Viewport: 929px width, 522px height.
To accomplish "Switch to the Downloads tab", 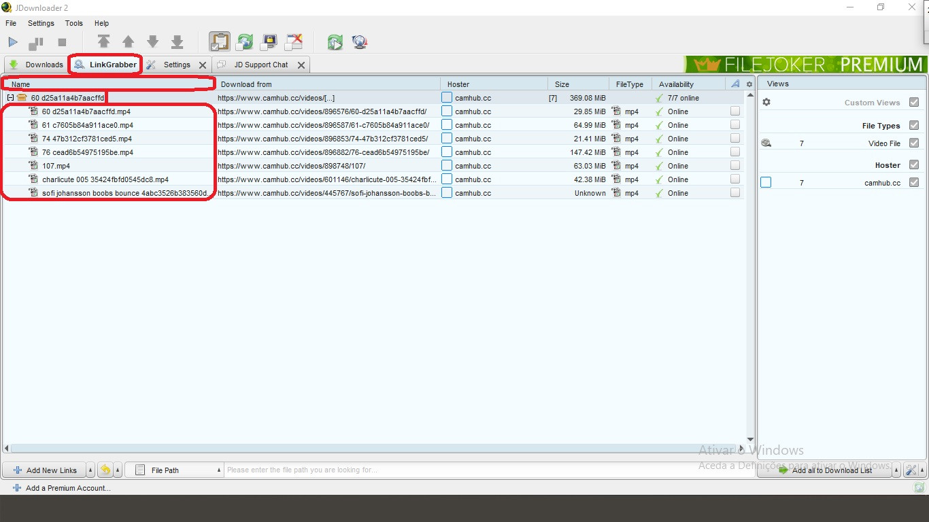I will pos(36,65).
